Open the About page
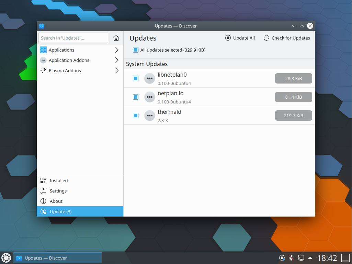The width and height of the screenshot is (352, 264). pos(80,201)
